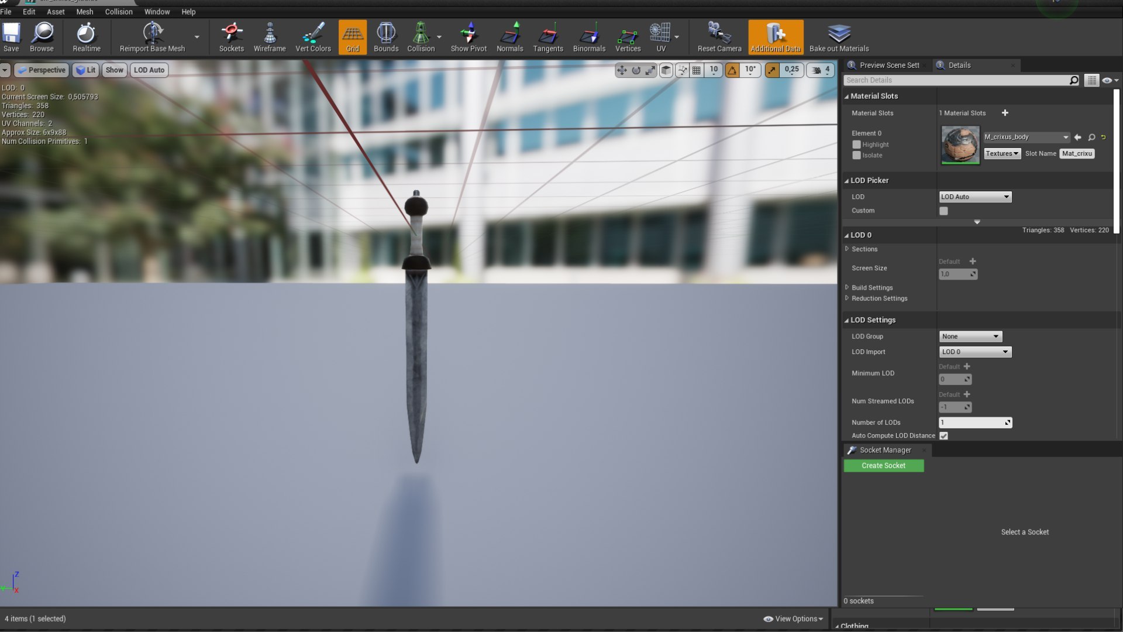Select the scale gizmo mode
The height and width of the screenshot is (632, 1123).
[650, 70]
